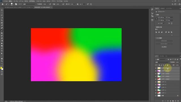Flip horizontally in transform section

[169, 23]
